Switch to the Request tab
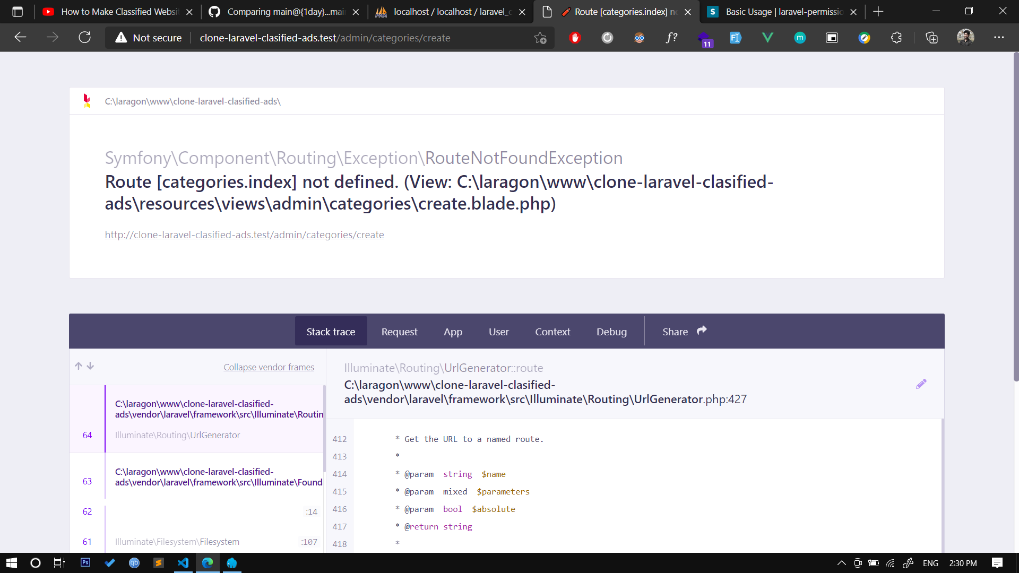The image size is (1019, 573). tap(399, 331)
